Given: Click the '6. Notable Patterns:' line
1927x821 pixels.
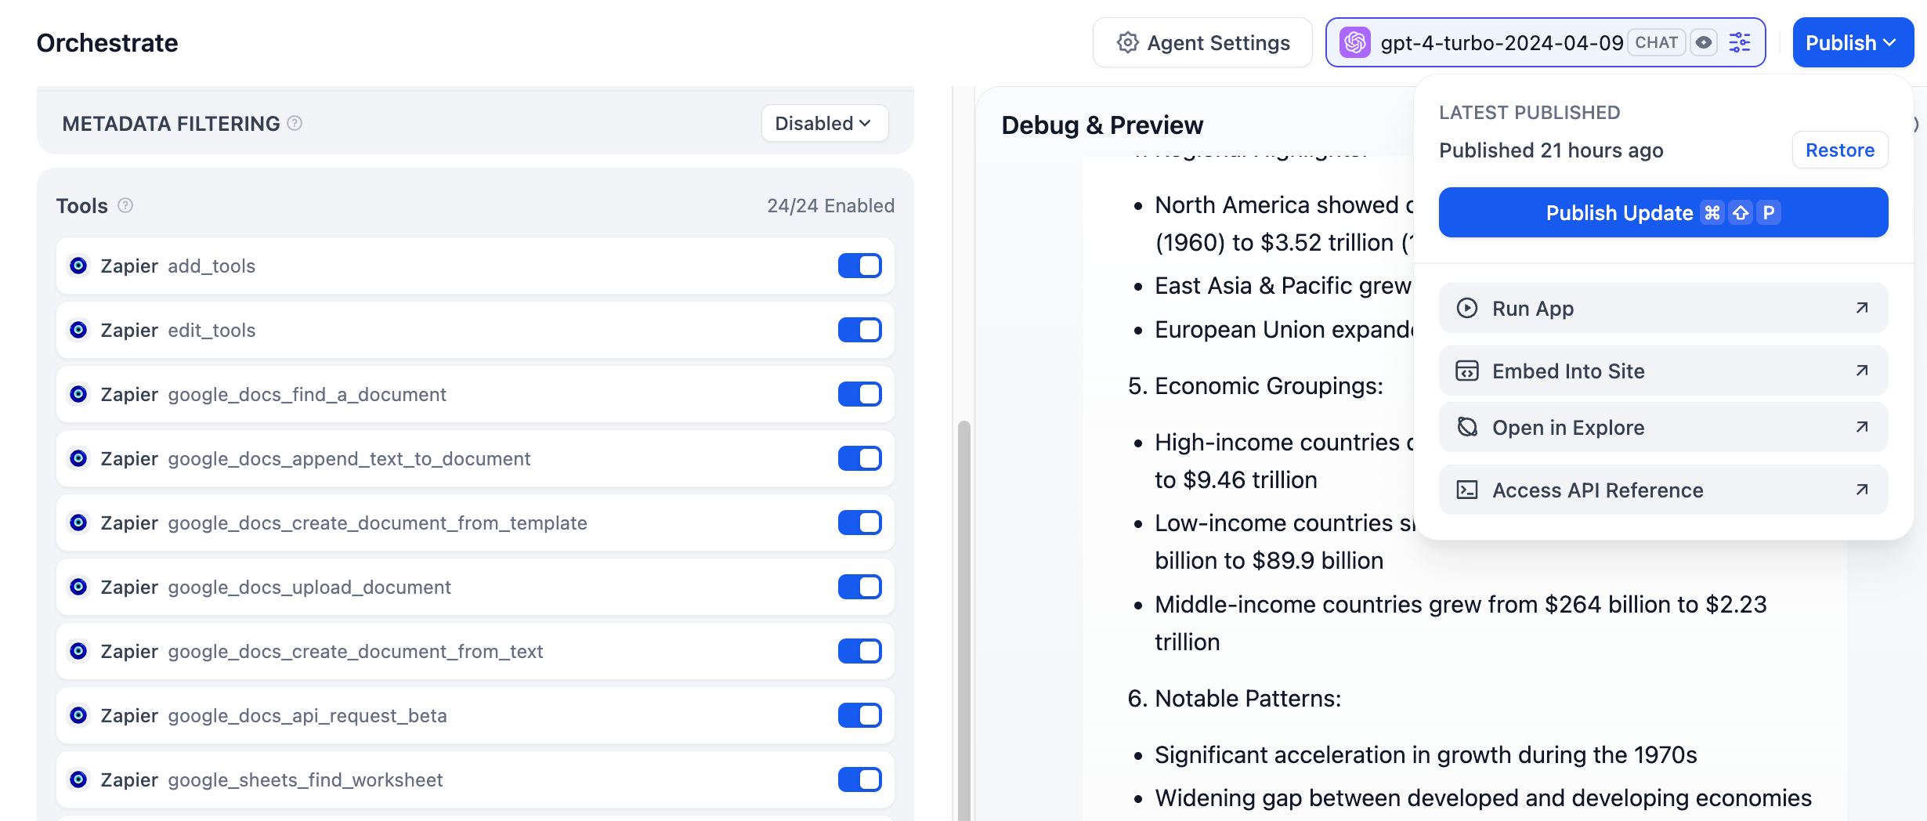Looking at the screenshot, I should tap(1234, 698).
